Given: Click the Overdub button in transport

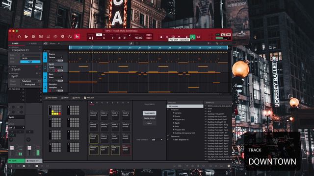Looking at the screenshot, I should pos(167,37).
